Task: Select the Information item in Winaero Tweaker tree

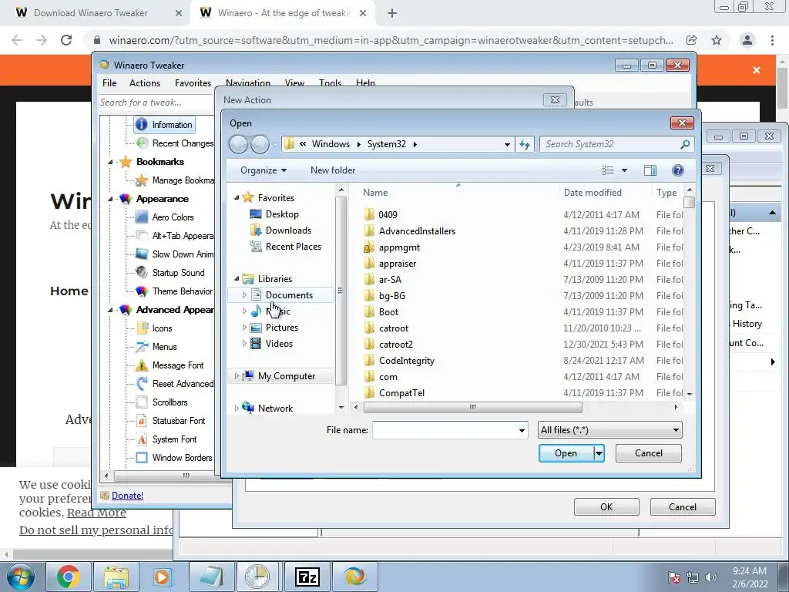Action: pyautogui.click(x=164, y=124)
